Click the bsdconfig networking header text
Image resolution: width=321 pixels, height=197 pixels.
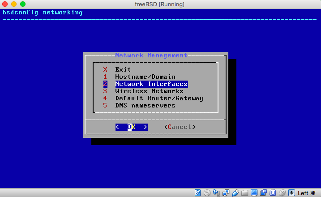pos(43,13)
